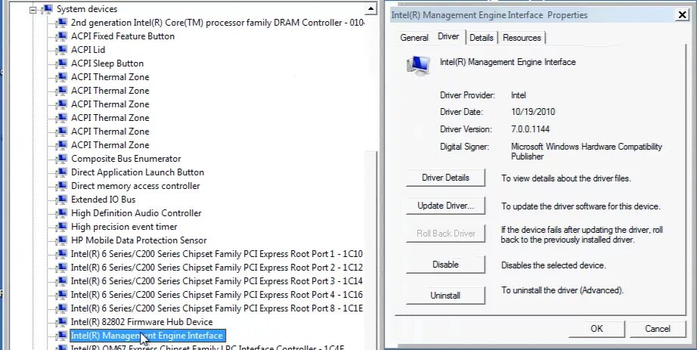
Task: Click the HP Mobile Data Protection Sensor icon
Action: 61,240
